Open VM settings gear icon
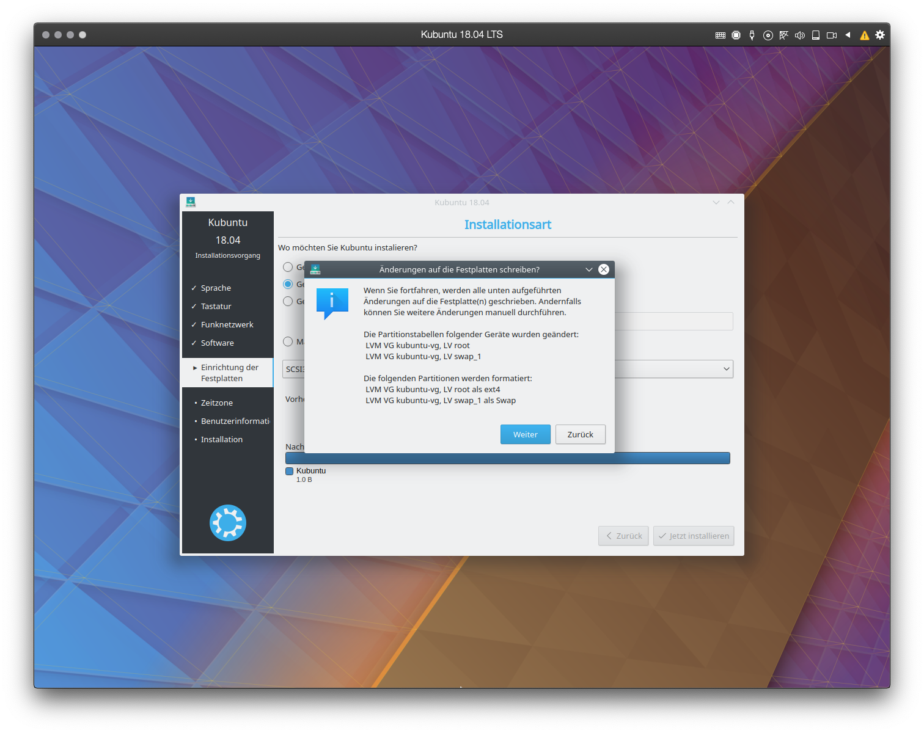This screenshot has width=924, height=733. [880, 35]
